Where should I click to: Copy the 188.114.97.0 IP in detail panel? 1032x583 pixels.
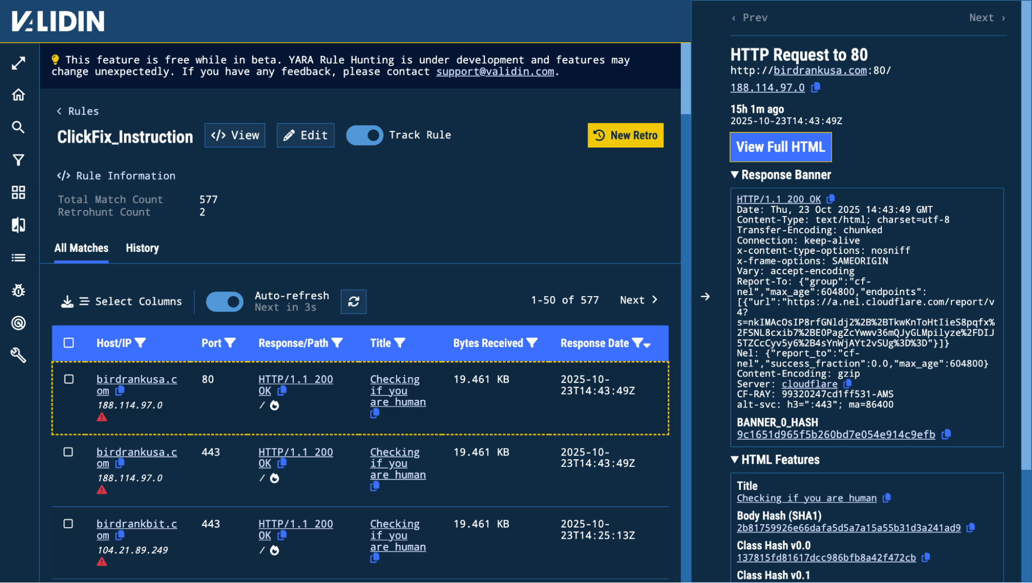pos(816,87)
